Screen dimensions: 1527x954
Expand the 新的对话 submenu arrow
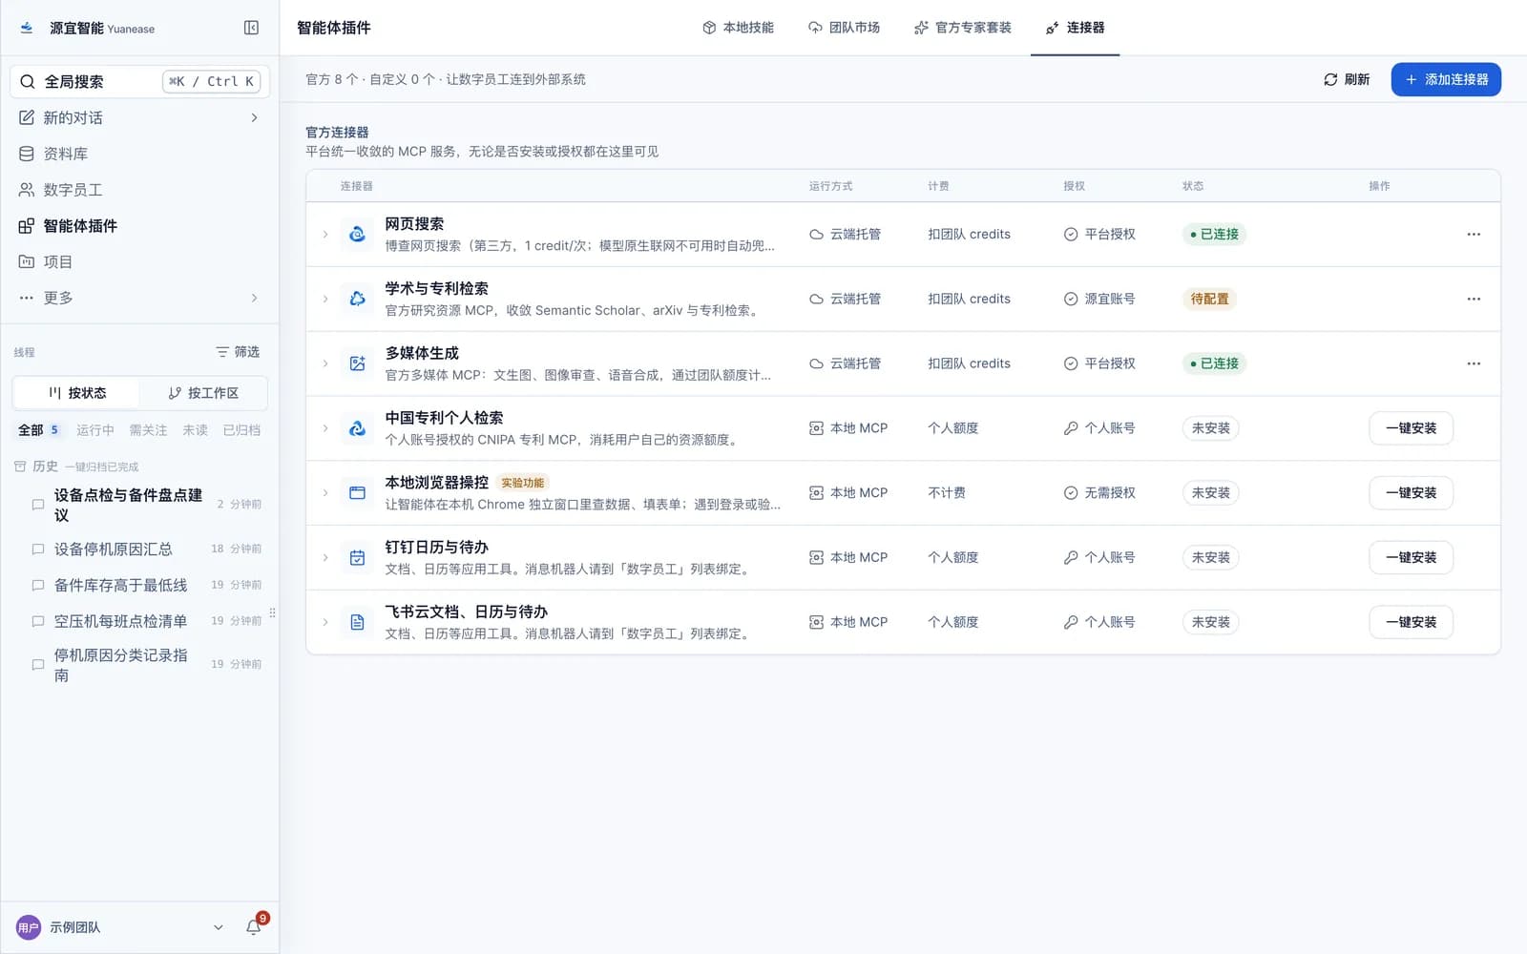[254, 117]
